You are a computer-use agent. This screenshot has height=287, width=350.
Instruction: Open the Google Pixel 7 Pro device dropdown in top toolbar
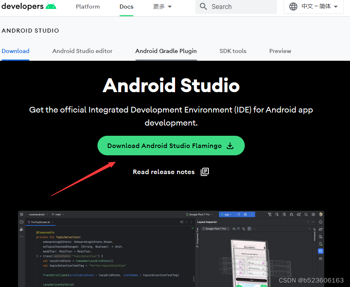pyautogui.click(x=199, y=214)
